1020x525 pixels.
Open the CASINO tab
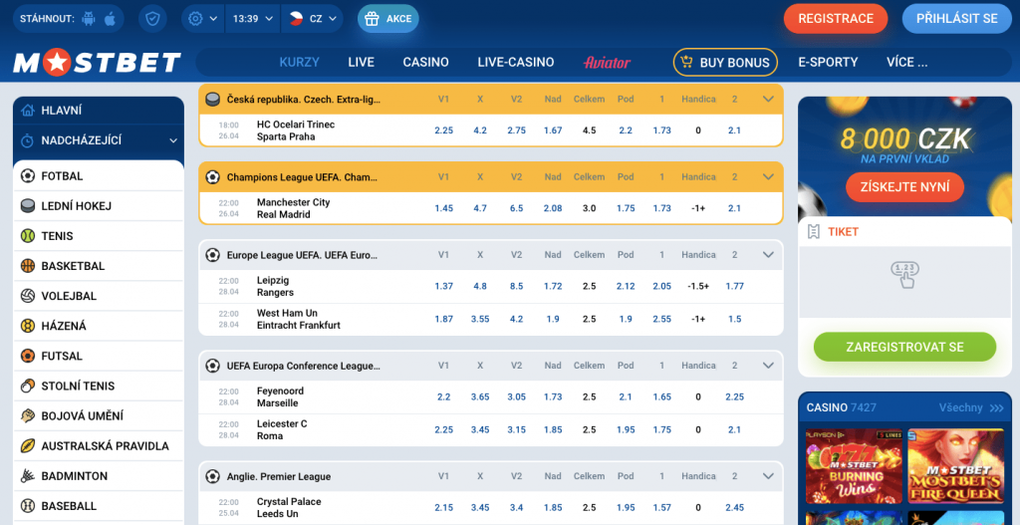point(425,62)
